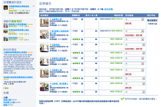Enlarge the 行政套房 room photo thumbnail
The width and height of the screenshot is (161, 107).
point(44,48)
